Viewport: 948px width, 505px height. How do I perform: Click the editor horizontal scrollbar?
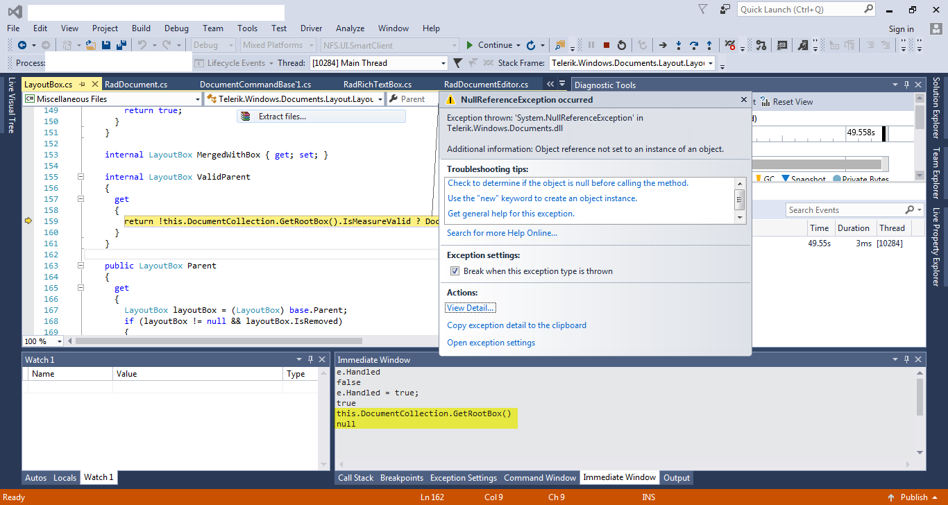click(219, 341)
